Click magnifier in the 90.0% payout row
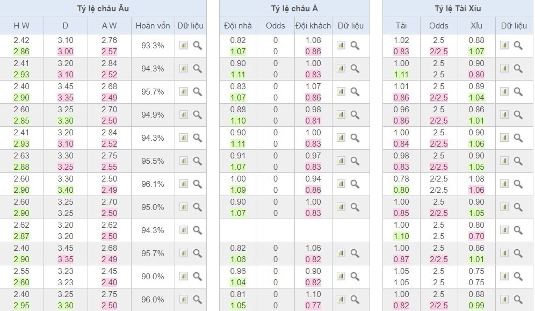Viewport: 535px width, 311px height. [x=197, y=277]
